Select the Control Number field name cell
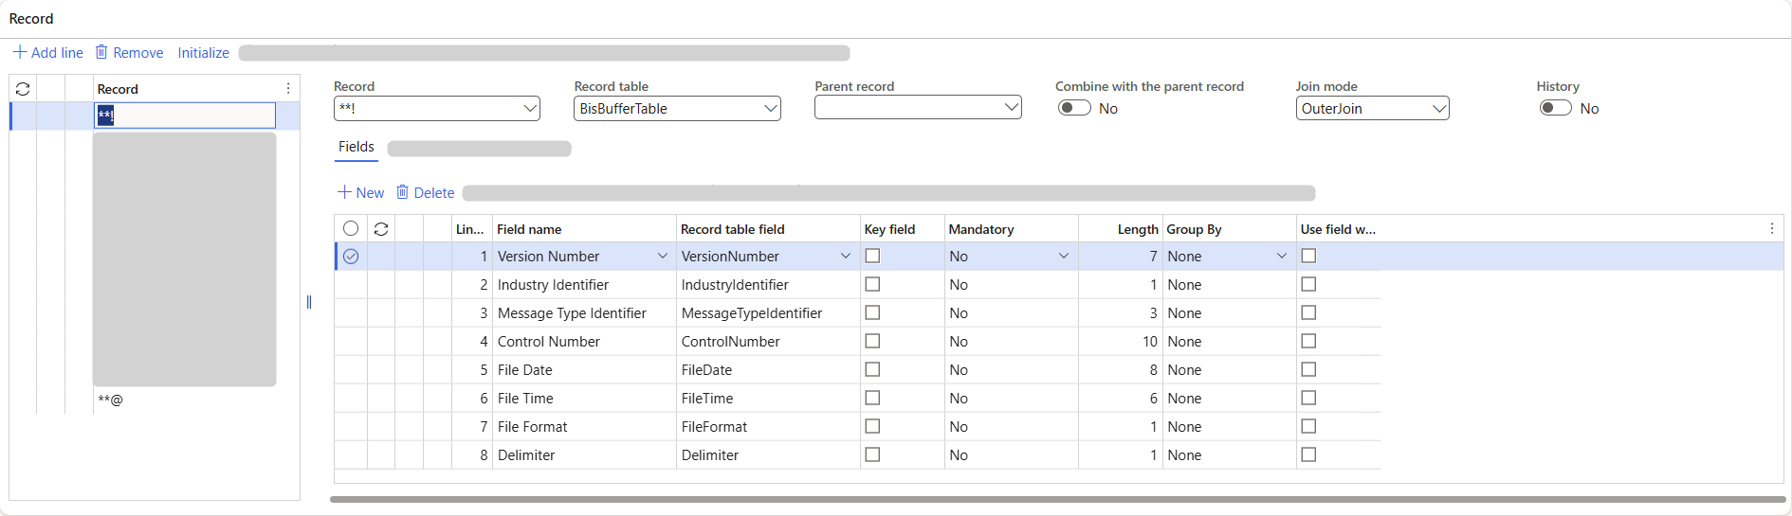Image resolution: width=1792 pixels, height=516 pixels. (548, 342)
